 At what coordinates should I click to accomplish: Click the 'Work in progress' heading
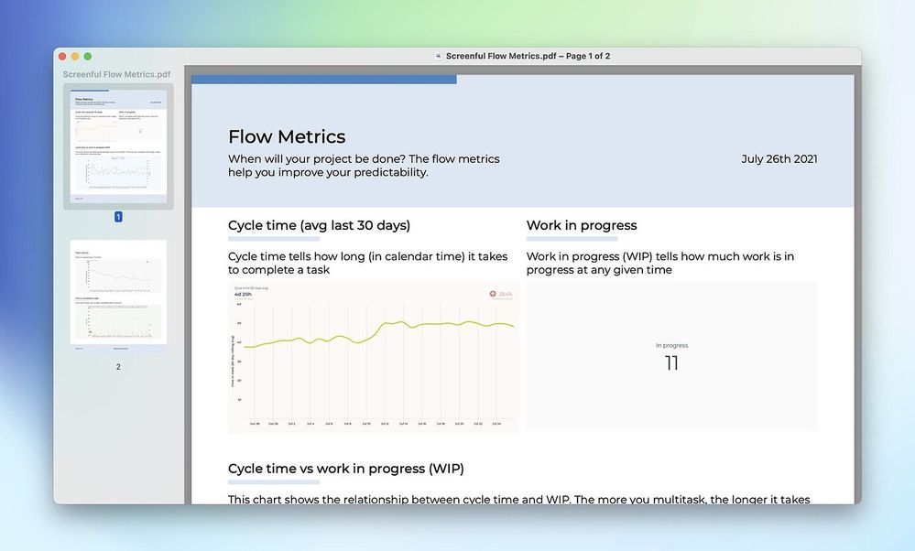[x=582, y=225]
